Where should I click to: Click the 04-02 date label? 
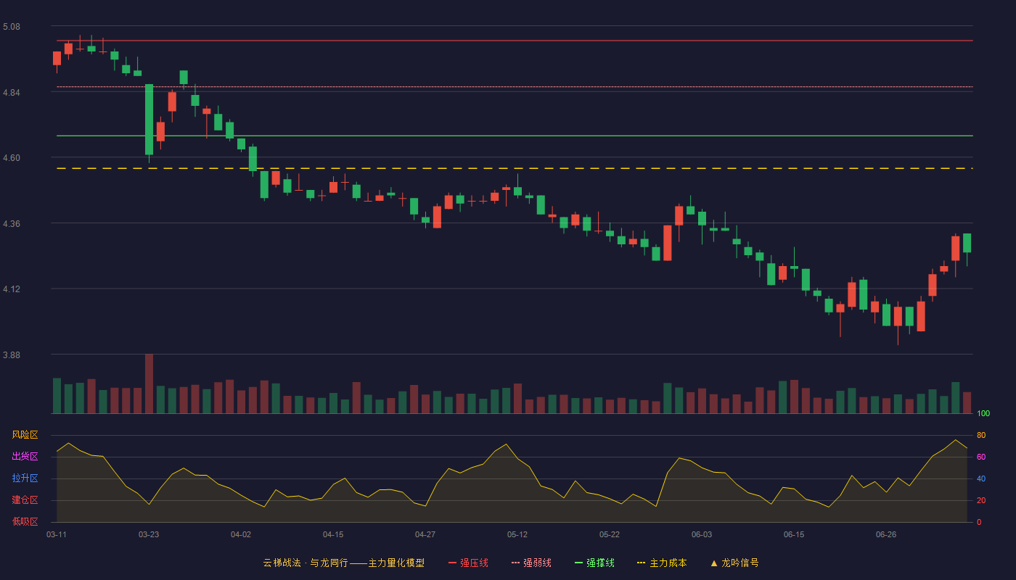tap(241, 534)
